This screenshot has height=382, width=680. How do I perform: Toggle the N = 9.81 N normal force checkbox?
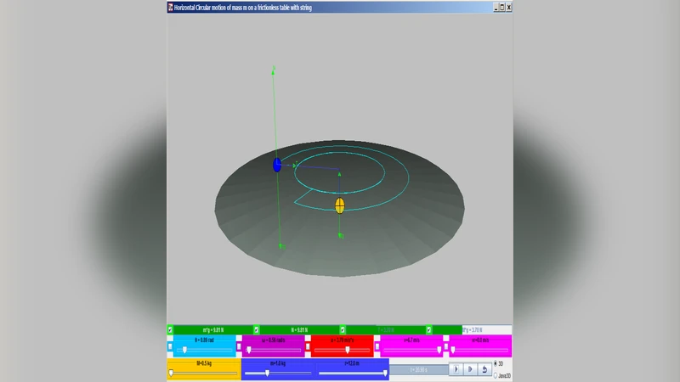point(257,330)
